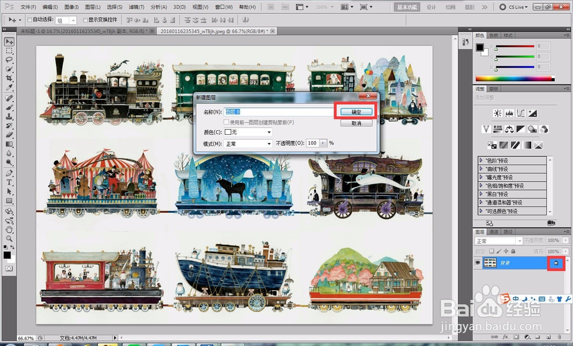Switch to the 色板 tab
The width and height of the screenshot is (573, 346).
point(494,36)
